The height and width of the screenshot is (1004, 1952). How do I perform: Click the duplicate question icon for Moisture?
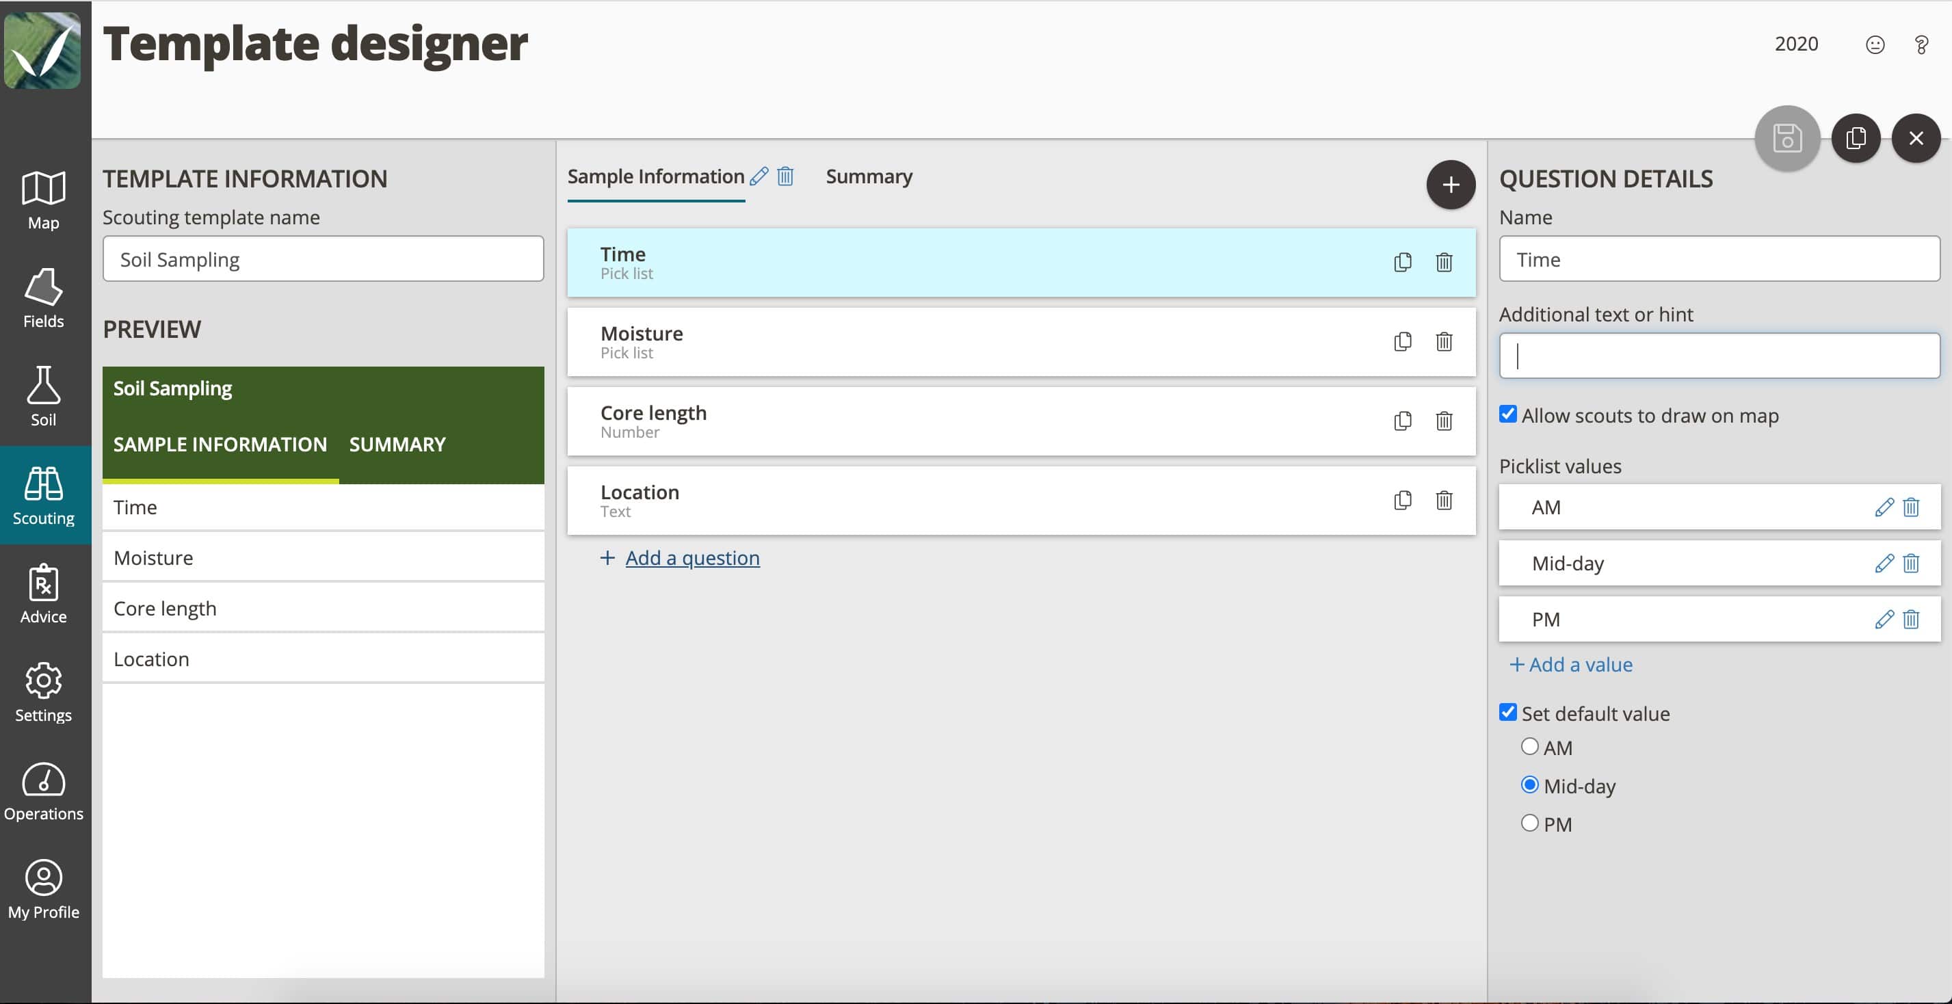click(1404, 342)
